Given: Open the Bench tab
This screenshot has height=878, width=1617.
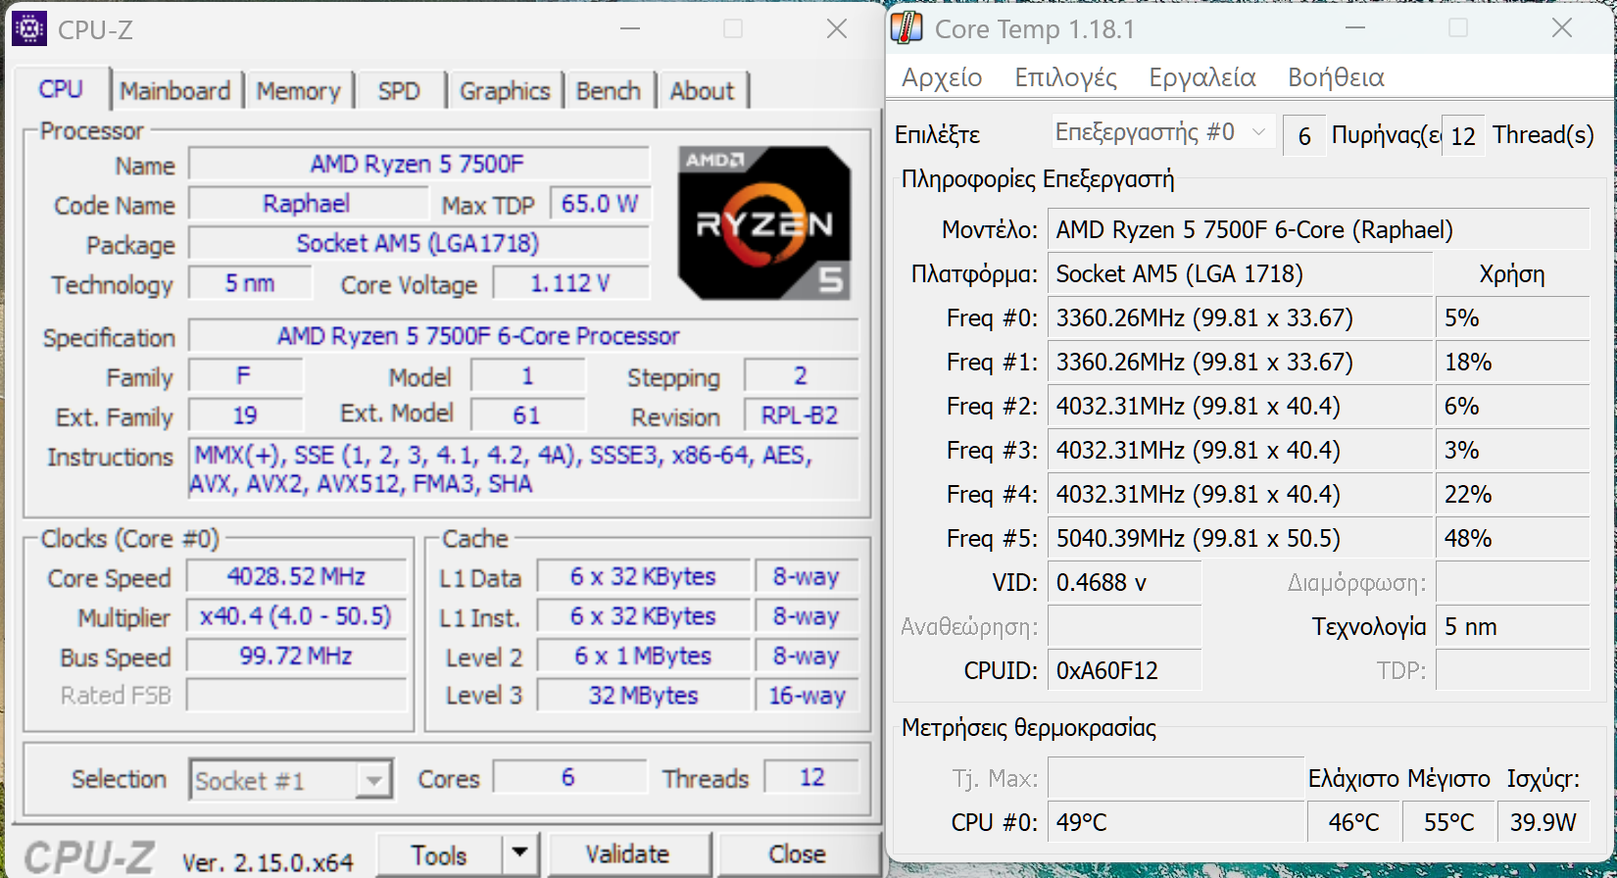Looking at the screenshot, I should click(x=609, y=91).
